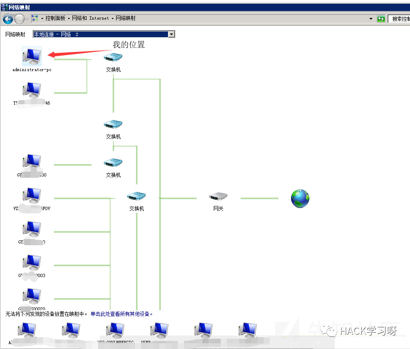
Task: Click the link 单击此处查看所有其他设备
Action: point(121,314)
